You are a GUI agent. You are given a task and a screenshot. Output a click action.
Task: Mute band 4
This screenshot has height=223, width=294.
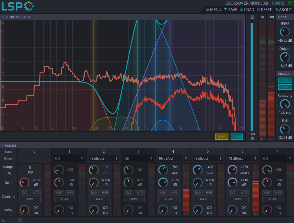(x=174, y=193)
